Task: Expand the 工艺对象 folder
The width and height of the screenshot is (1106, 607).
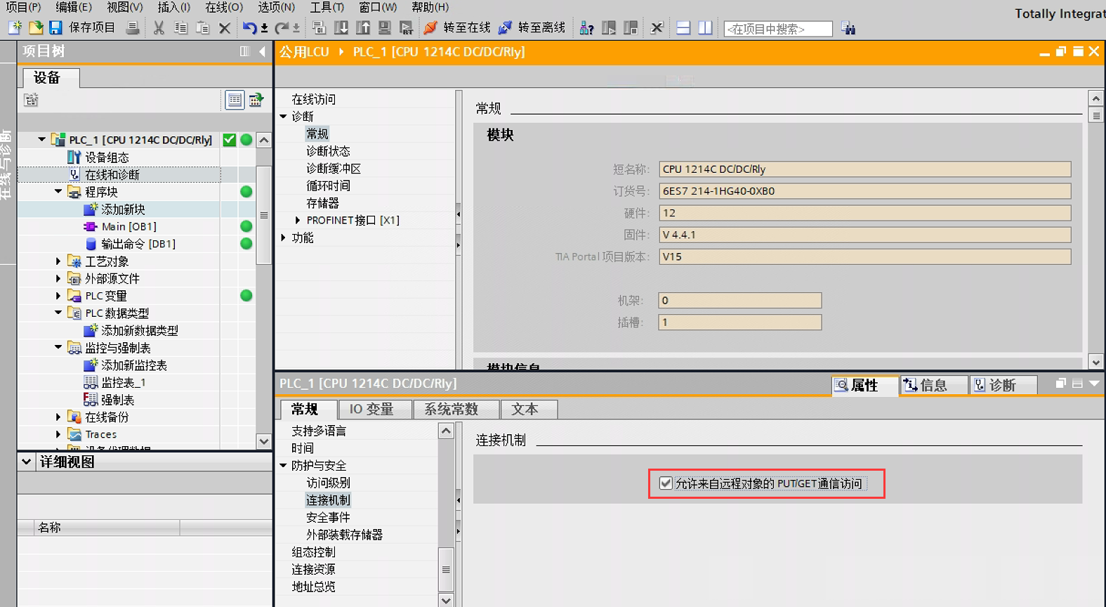Action: [58, 261]
